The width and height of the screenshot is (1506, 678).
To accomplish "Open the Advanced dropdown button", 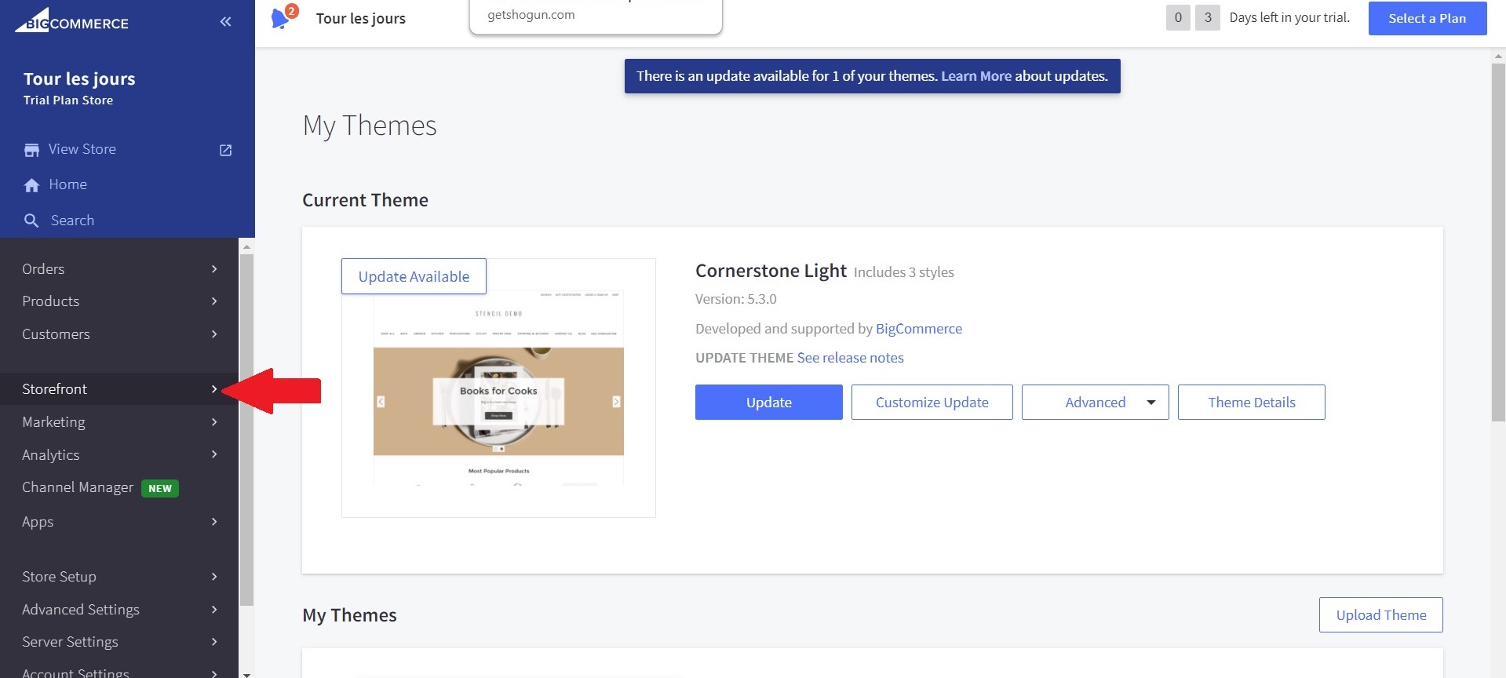I will (x=1095, y=403).
